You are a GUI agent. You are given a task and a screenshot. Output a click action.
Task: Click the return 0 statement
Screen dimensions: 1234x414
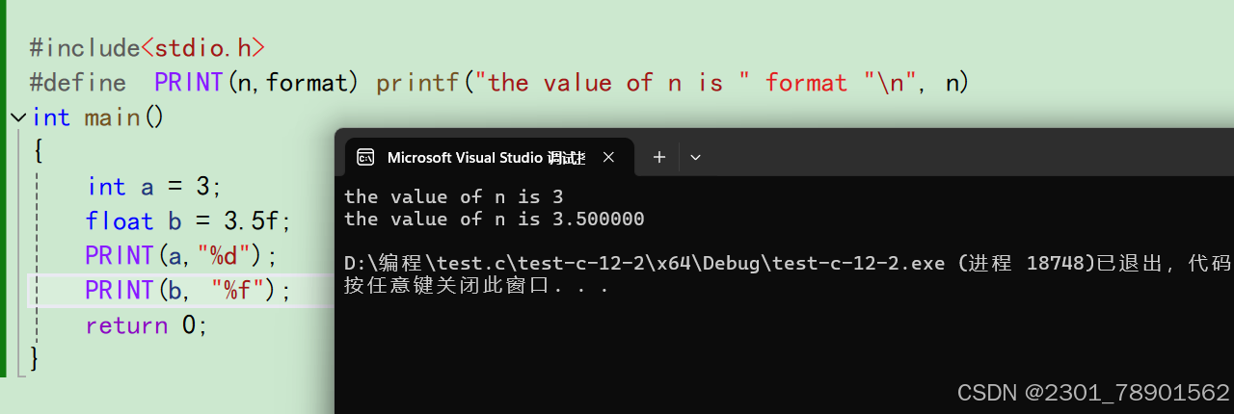[147, 325]
